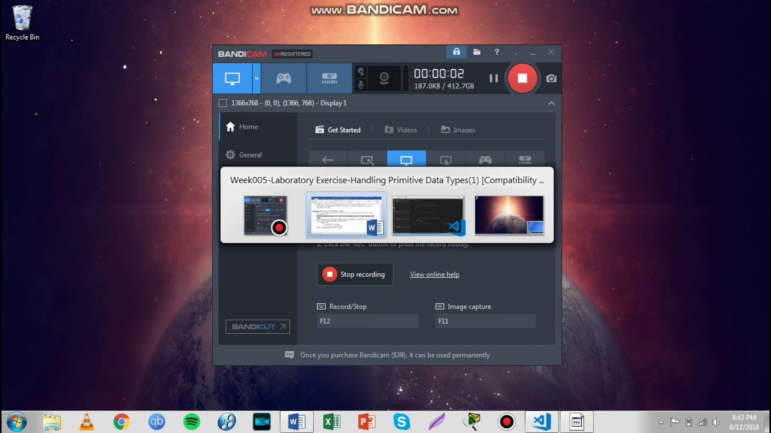Click the dashed rectangle area selection icon
The image size is (771, 433).
click(223, 103)
